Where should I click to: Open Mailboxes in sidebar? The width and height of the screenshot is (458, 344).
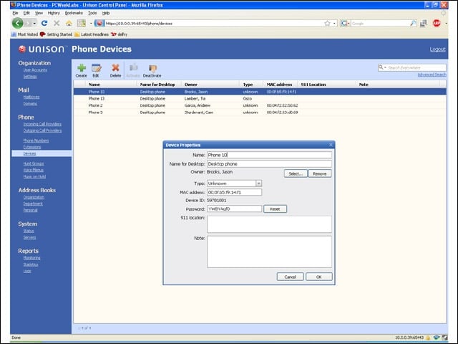tap(31, 97)
